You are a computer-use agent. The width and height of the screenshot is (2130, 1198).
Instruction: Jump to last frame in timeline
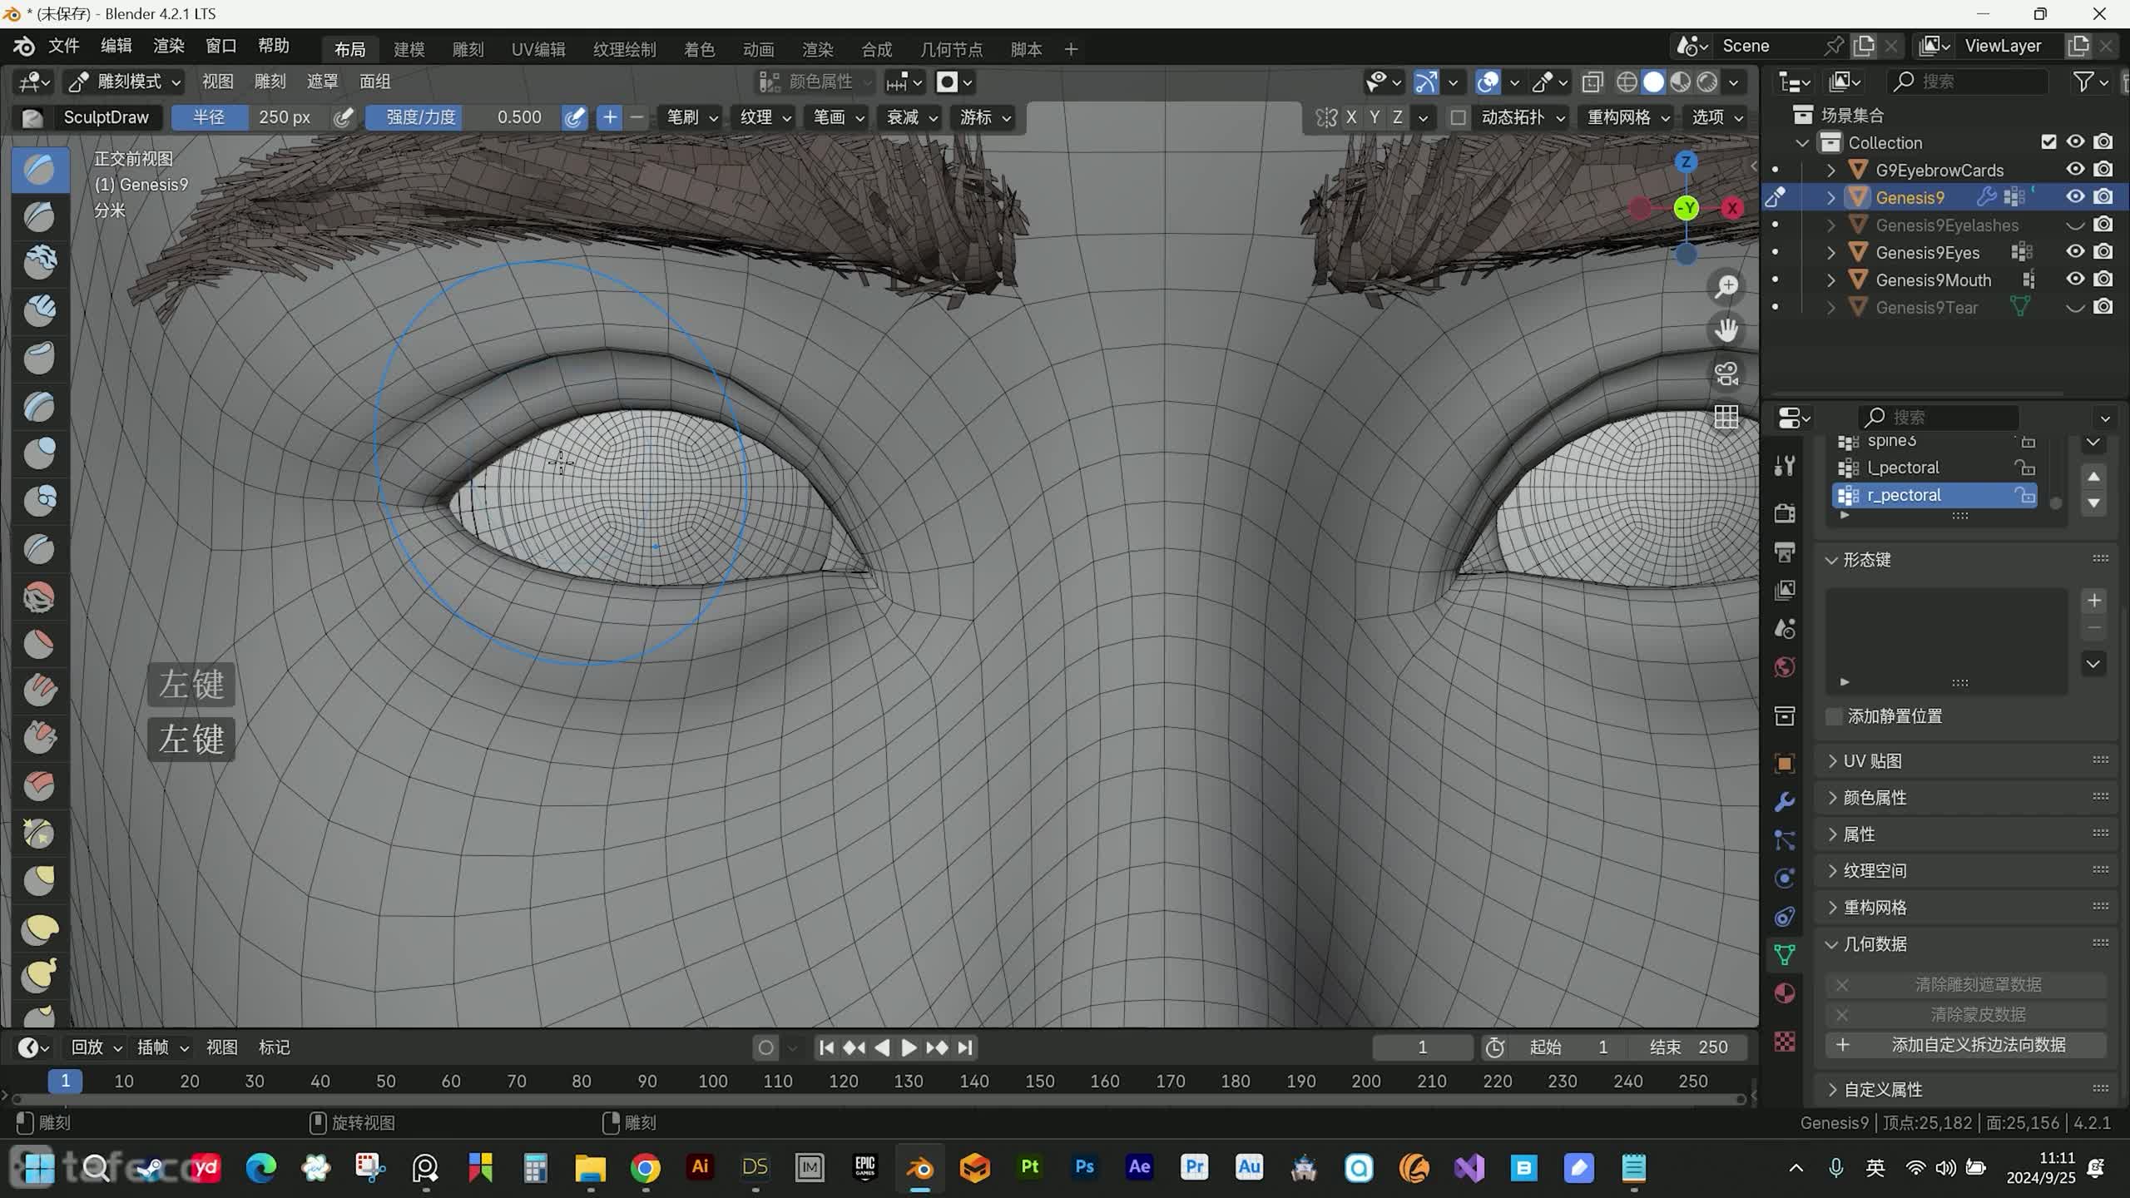[965, 1047]
